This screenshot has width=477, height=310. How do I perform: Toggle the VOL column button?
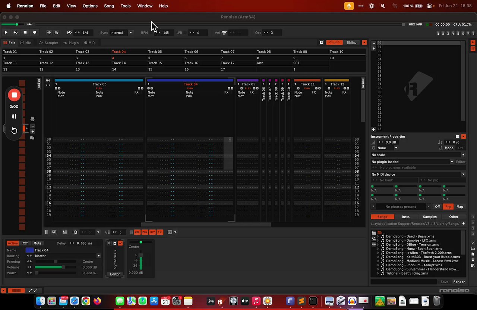tap(137, 232)
